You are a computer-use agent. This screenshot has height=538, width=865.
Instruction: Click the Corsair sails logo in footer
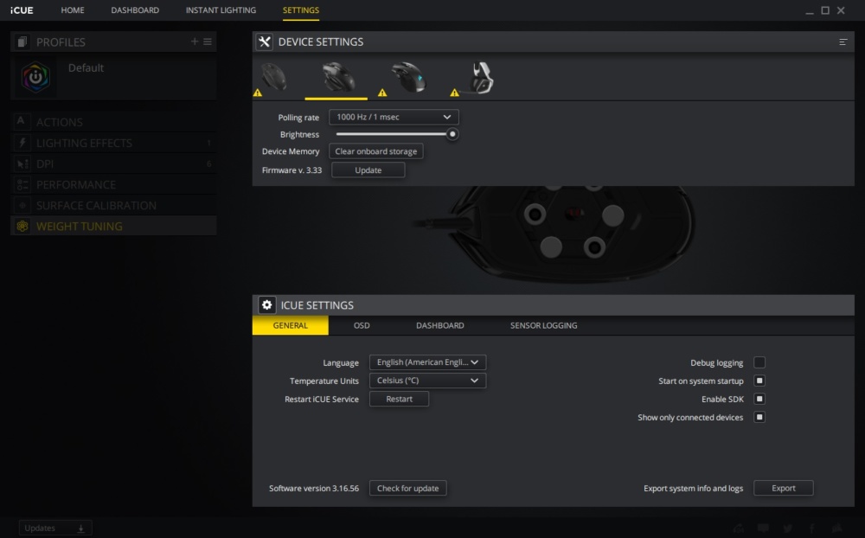click(x=836, y=528)
